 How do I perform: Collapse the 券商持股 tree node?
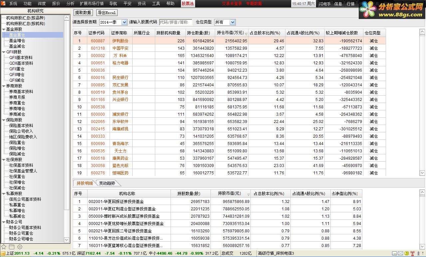tap(3, 86)
